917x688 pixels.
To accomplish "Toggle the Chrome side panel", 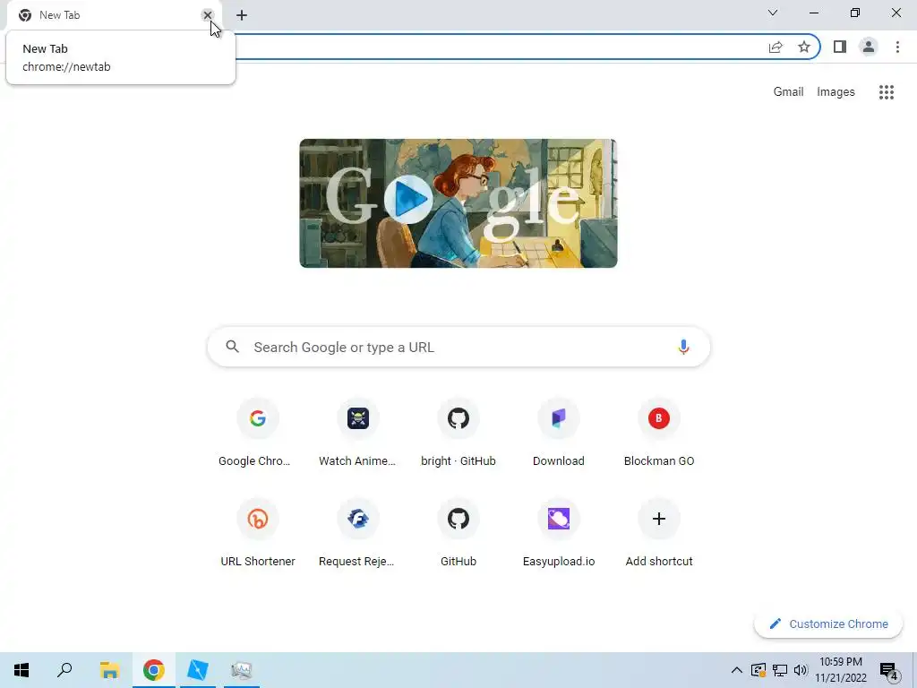I will click(840, 47).
